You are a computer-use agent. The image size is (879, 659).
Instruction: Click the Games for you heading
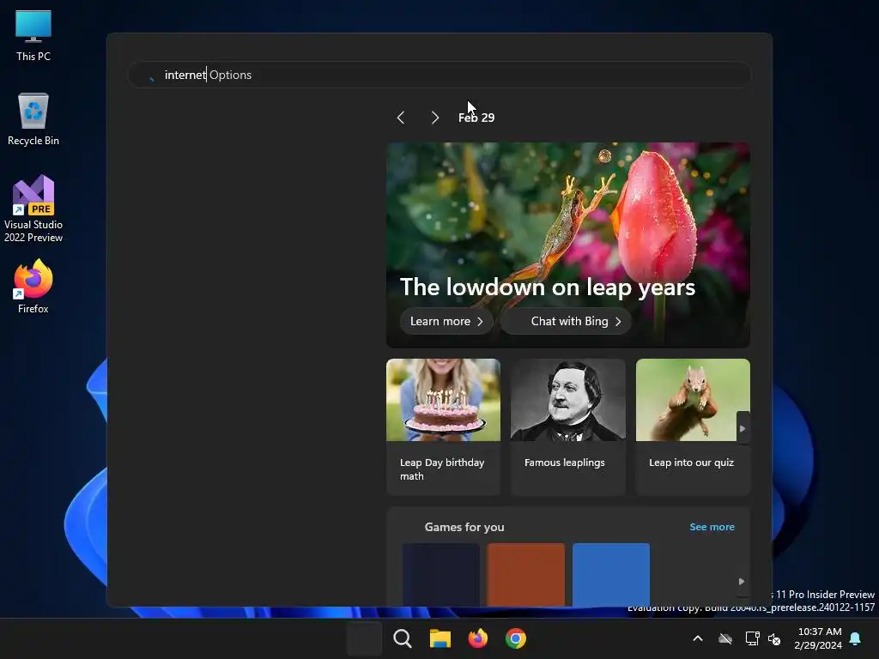click(464, 527)
